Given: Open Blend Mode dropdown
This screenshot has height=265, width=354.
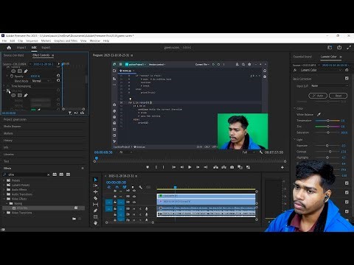Looking at the screenshot, I should tap(41, 81).
